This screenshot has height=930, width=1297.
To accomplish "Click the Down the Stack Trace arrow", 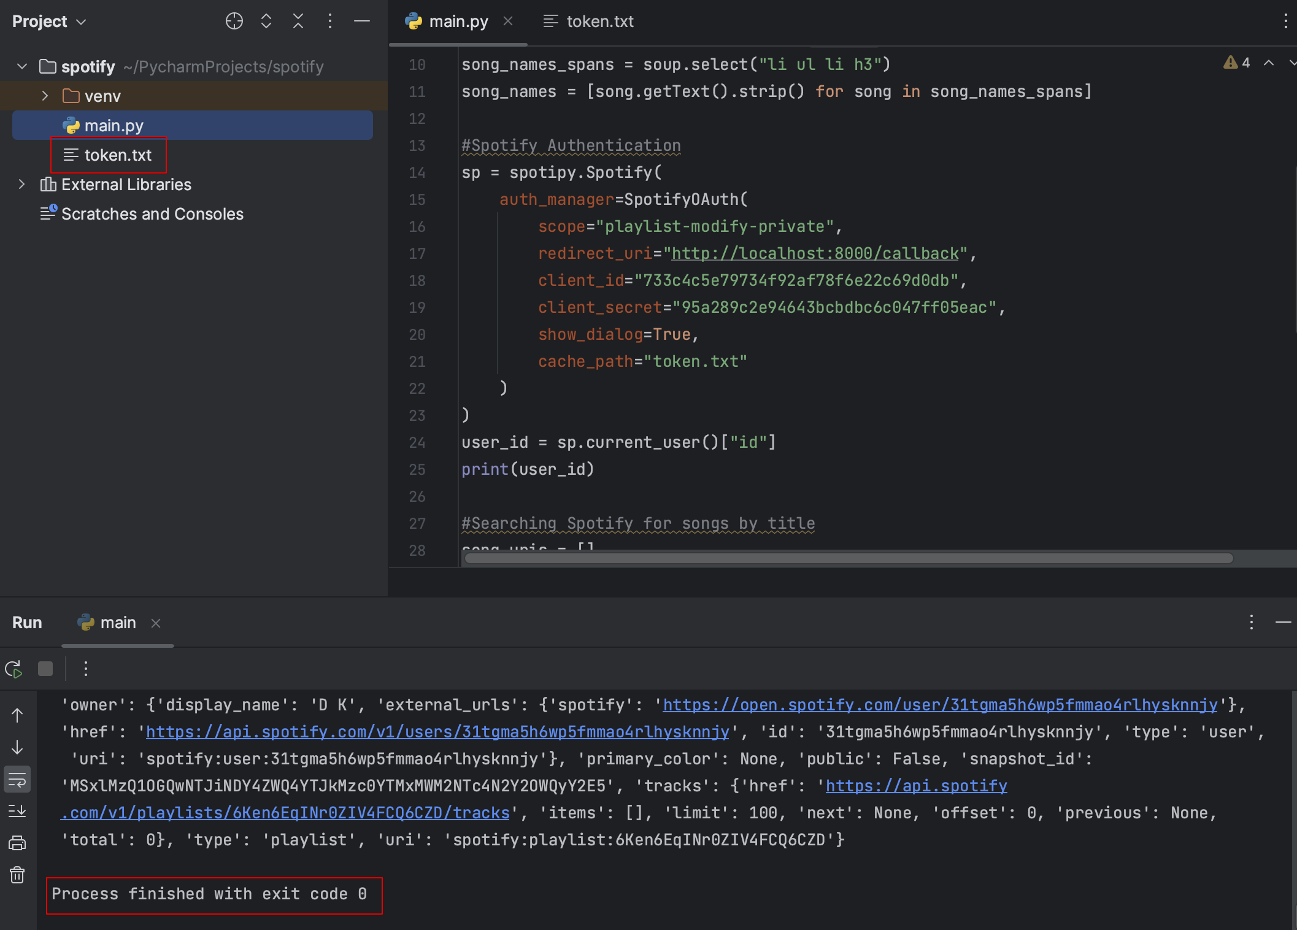I will 17,747.
